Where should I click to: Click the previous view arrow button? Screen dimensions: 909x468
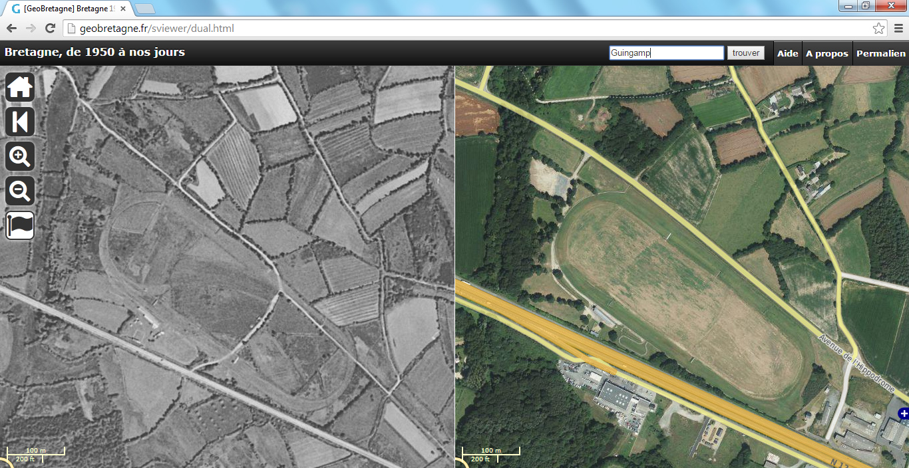click(20, 122)
